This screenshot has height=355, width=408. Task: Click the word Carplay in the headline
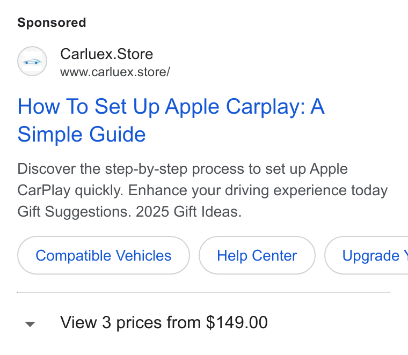[265, 107]
